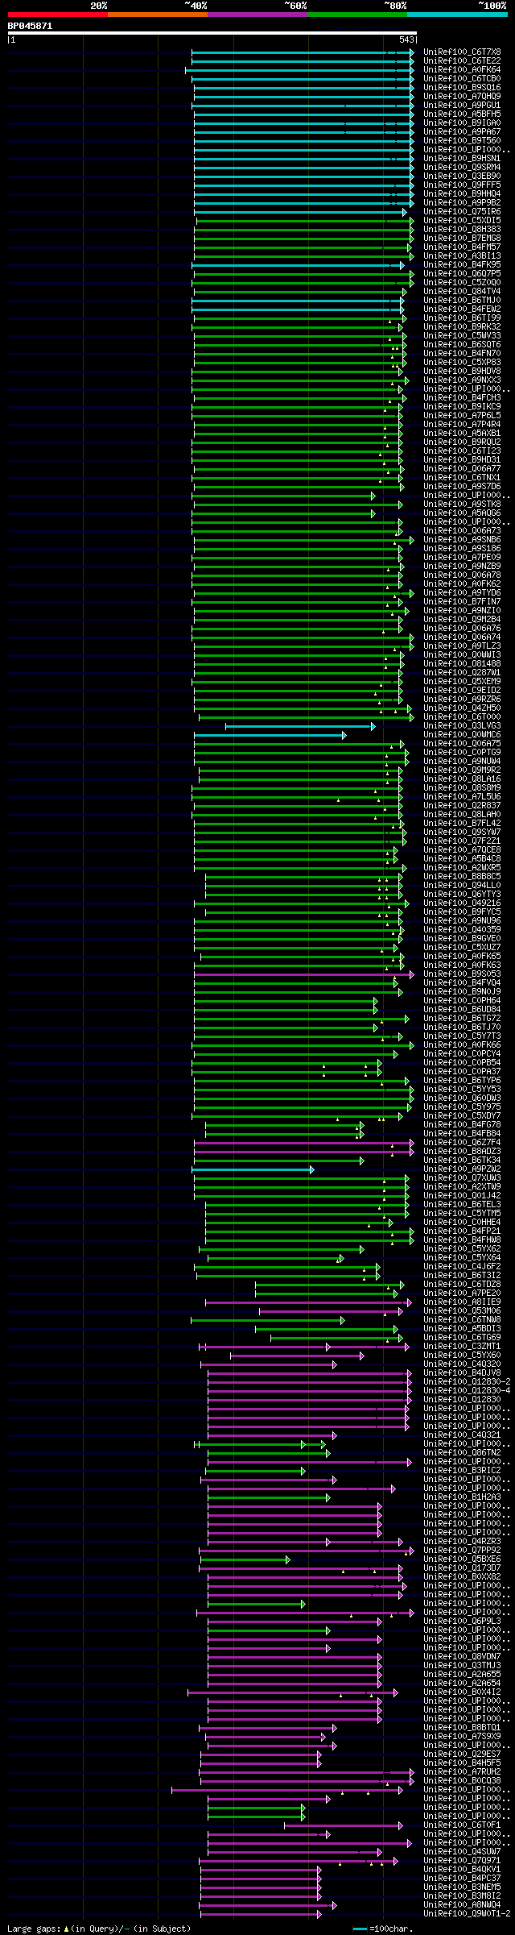Viewport: 515px width, 1935px height.
Task: Click the orange ~40% legend segment
Action: tap(157, 15)
